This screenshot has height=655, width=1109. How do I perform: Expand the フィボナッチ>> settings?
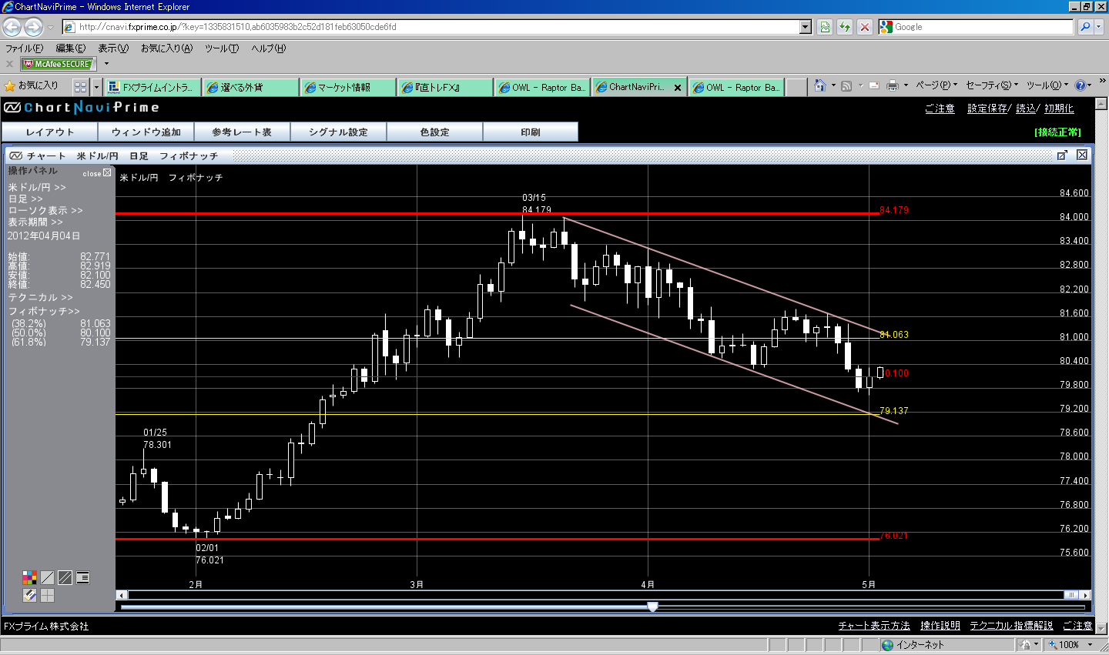click(44, 312)
